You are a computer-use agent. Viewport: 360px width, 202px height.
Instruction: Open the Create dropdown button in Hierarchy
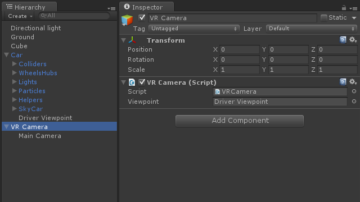[x=20, y=16]
